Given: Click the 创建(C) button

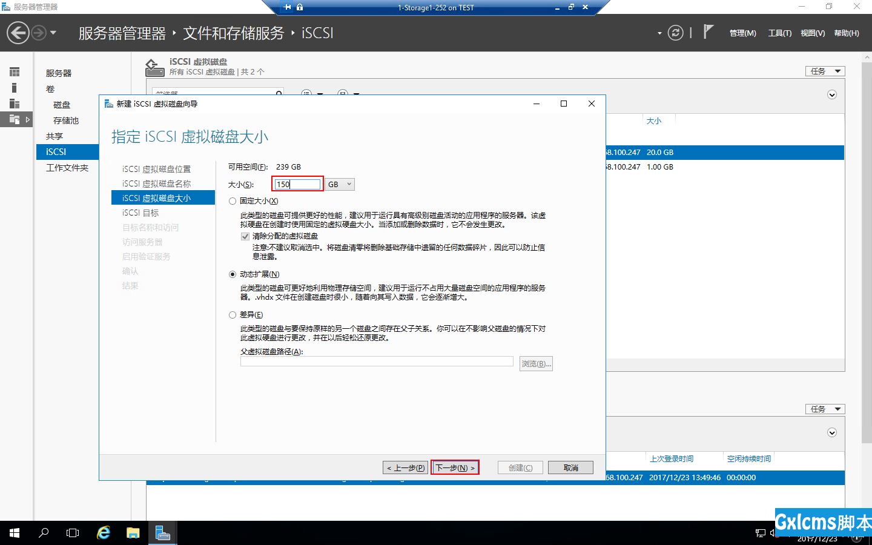Looking at the screenshot, I should click(x=520, y=467).
